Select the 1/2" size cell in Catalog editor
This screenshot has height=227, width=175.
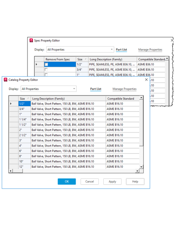click(24, 104)
